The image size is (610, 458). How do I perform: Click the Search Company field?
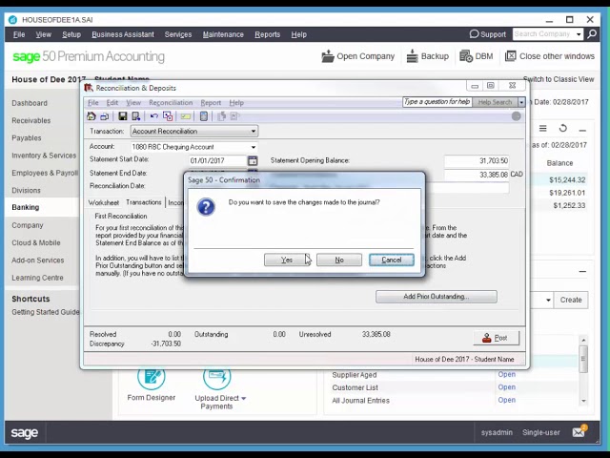pos(544,34)
